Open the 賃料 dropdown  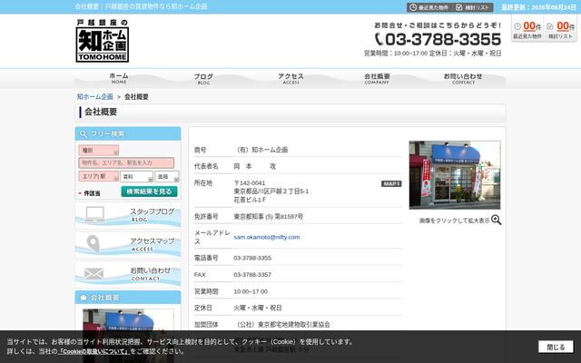point(136,177)
